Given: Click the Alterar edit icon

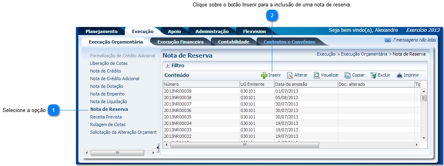Looking at the screenshot, I should click(x=290, y=75).
